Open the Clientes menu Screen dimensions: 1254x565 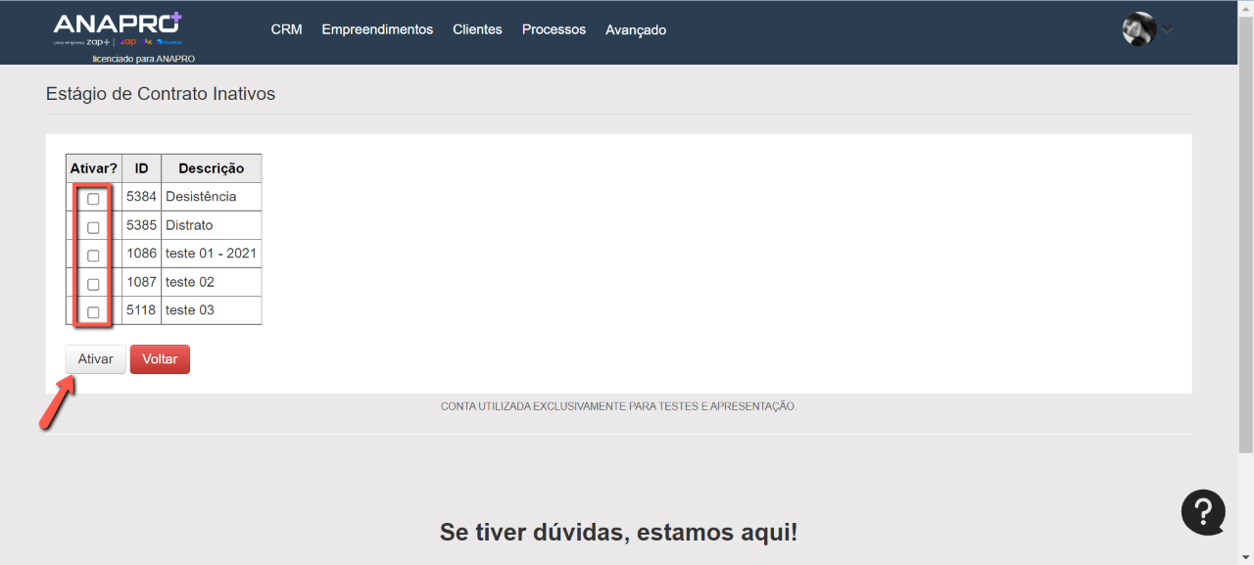[477, 29]
